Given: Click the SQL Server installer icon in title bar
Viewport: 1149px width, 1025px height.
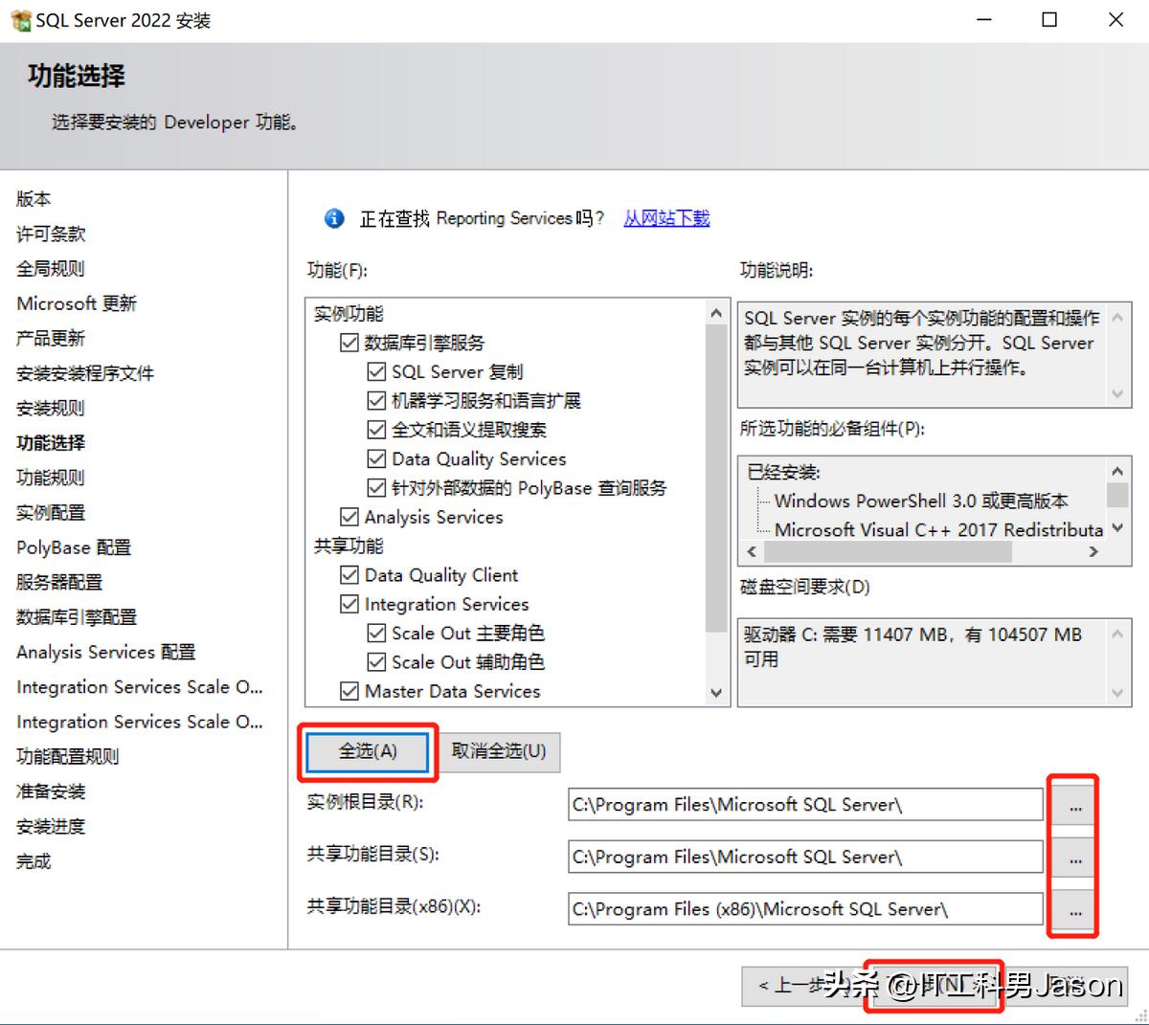Looking at the screenshot, I should 20,19.
